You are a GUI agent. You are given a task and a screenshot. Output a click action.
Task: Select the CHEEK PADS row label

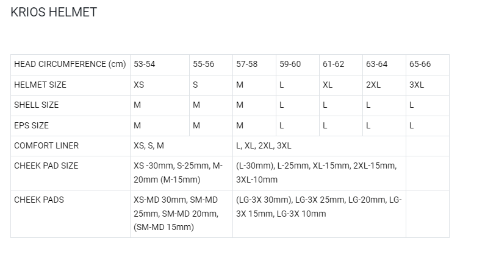click(x=39, y=200)
